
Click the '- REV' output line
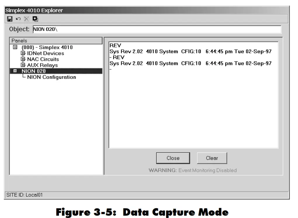tap(117, 57)
